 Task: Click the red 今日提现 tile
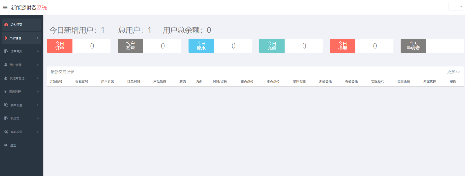point(343,46)
